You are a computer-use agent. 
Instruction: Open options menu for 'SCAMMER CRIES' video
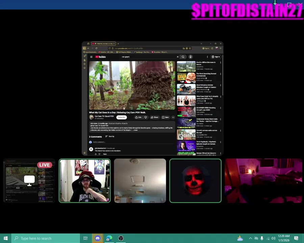[221, 108]
